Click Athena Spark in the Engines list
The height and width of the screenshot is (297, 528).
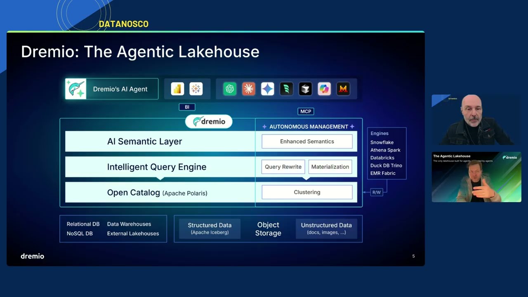click(x=385, y=150)
